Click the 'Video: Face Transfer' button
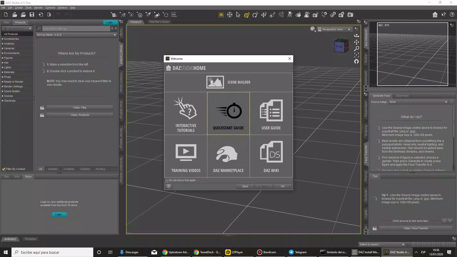This screenshot has height=257, width=457. coord(416,228)
